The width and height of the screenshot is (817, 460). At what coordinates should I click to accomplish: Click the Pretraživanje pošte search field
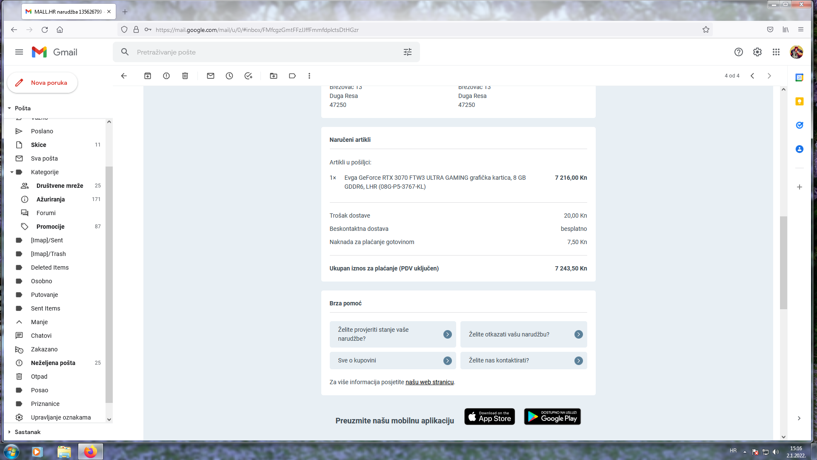(264, 52)
